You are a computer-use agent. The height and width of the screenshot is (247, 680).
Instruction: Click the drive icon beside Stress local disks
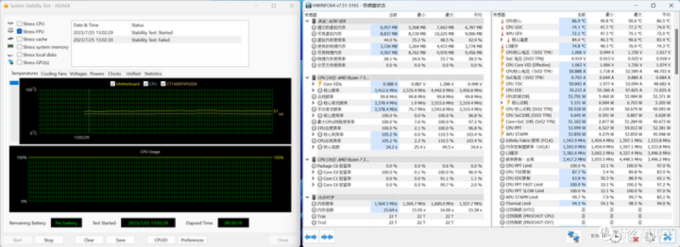point(10,55)
